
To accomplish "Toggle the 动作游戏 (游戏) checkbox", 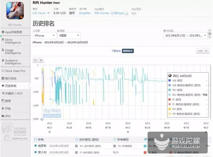I will click(77, 139).
